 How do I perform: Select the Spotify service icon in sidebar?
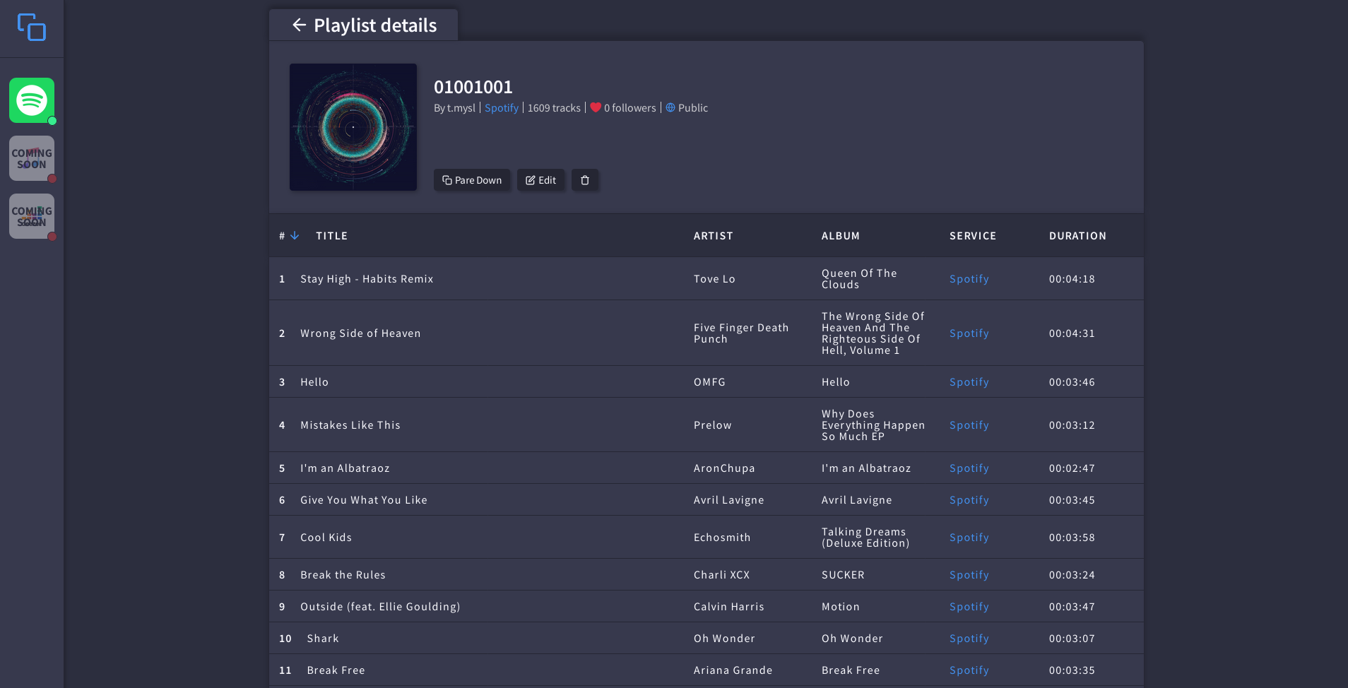point(32,100)
